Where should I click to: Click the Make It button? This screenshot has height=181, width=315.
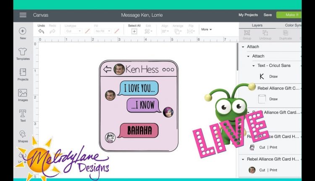click(x=289, y=15)
